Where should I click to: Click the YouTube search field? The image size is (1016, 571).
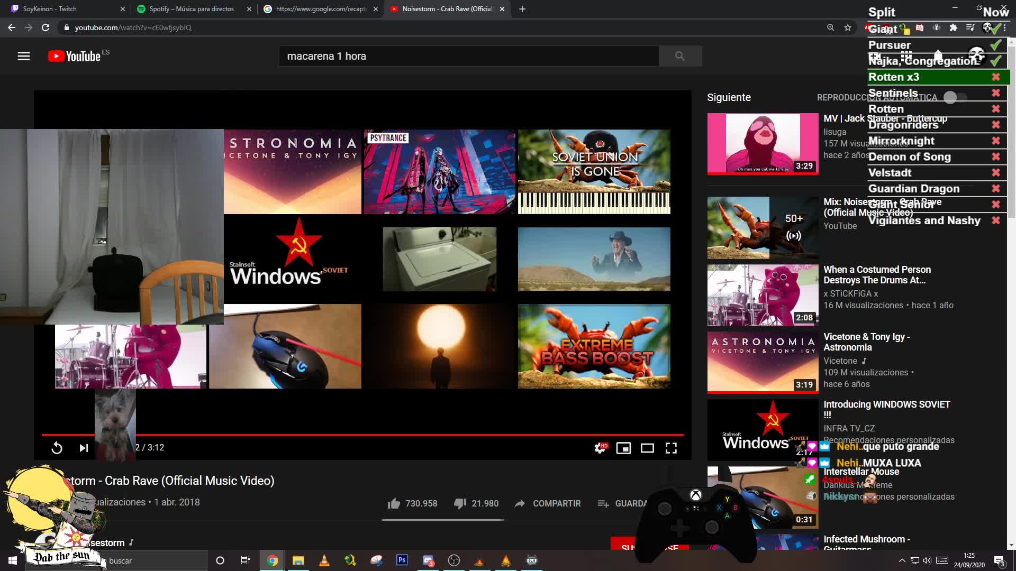point(468,56)
